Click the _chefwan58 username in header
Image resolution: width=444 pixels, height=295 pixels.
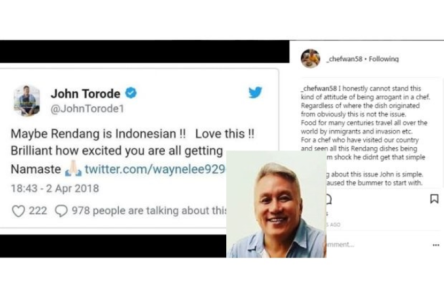click(x=345, y=59)
